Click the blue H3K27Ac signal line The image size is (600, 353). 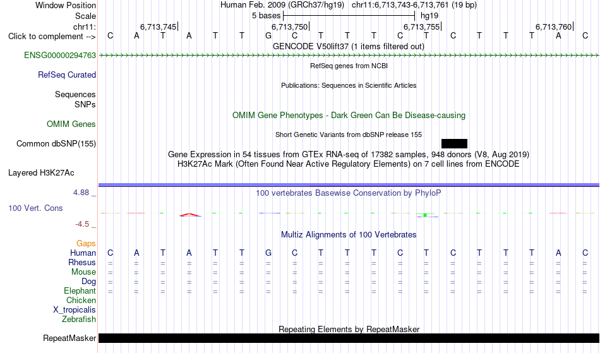click(349, 185)
